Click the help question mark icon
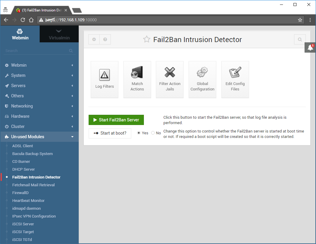Screen dimensions: 316x244 click(x=105, y=39)
